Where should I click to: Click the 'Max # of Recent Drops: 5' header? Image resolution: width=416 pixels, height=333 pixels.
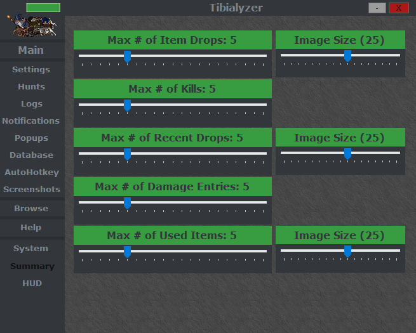tap(173, 138)
